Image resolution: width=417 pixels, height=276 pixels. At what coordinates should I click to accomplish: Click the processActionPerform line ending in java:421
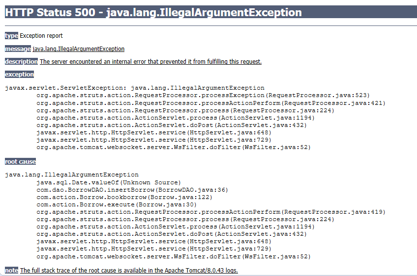click(x=210, y=103)
